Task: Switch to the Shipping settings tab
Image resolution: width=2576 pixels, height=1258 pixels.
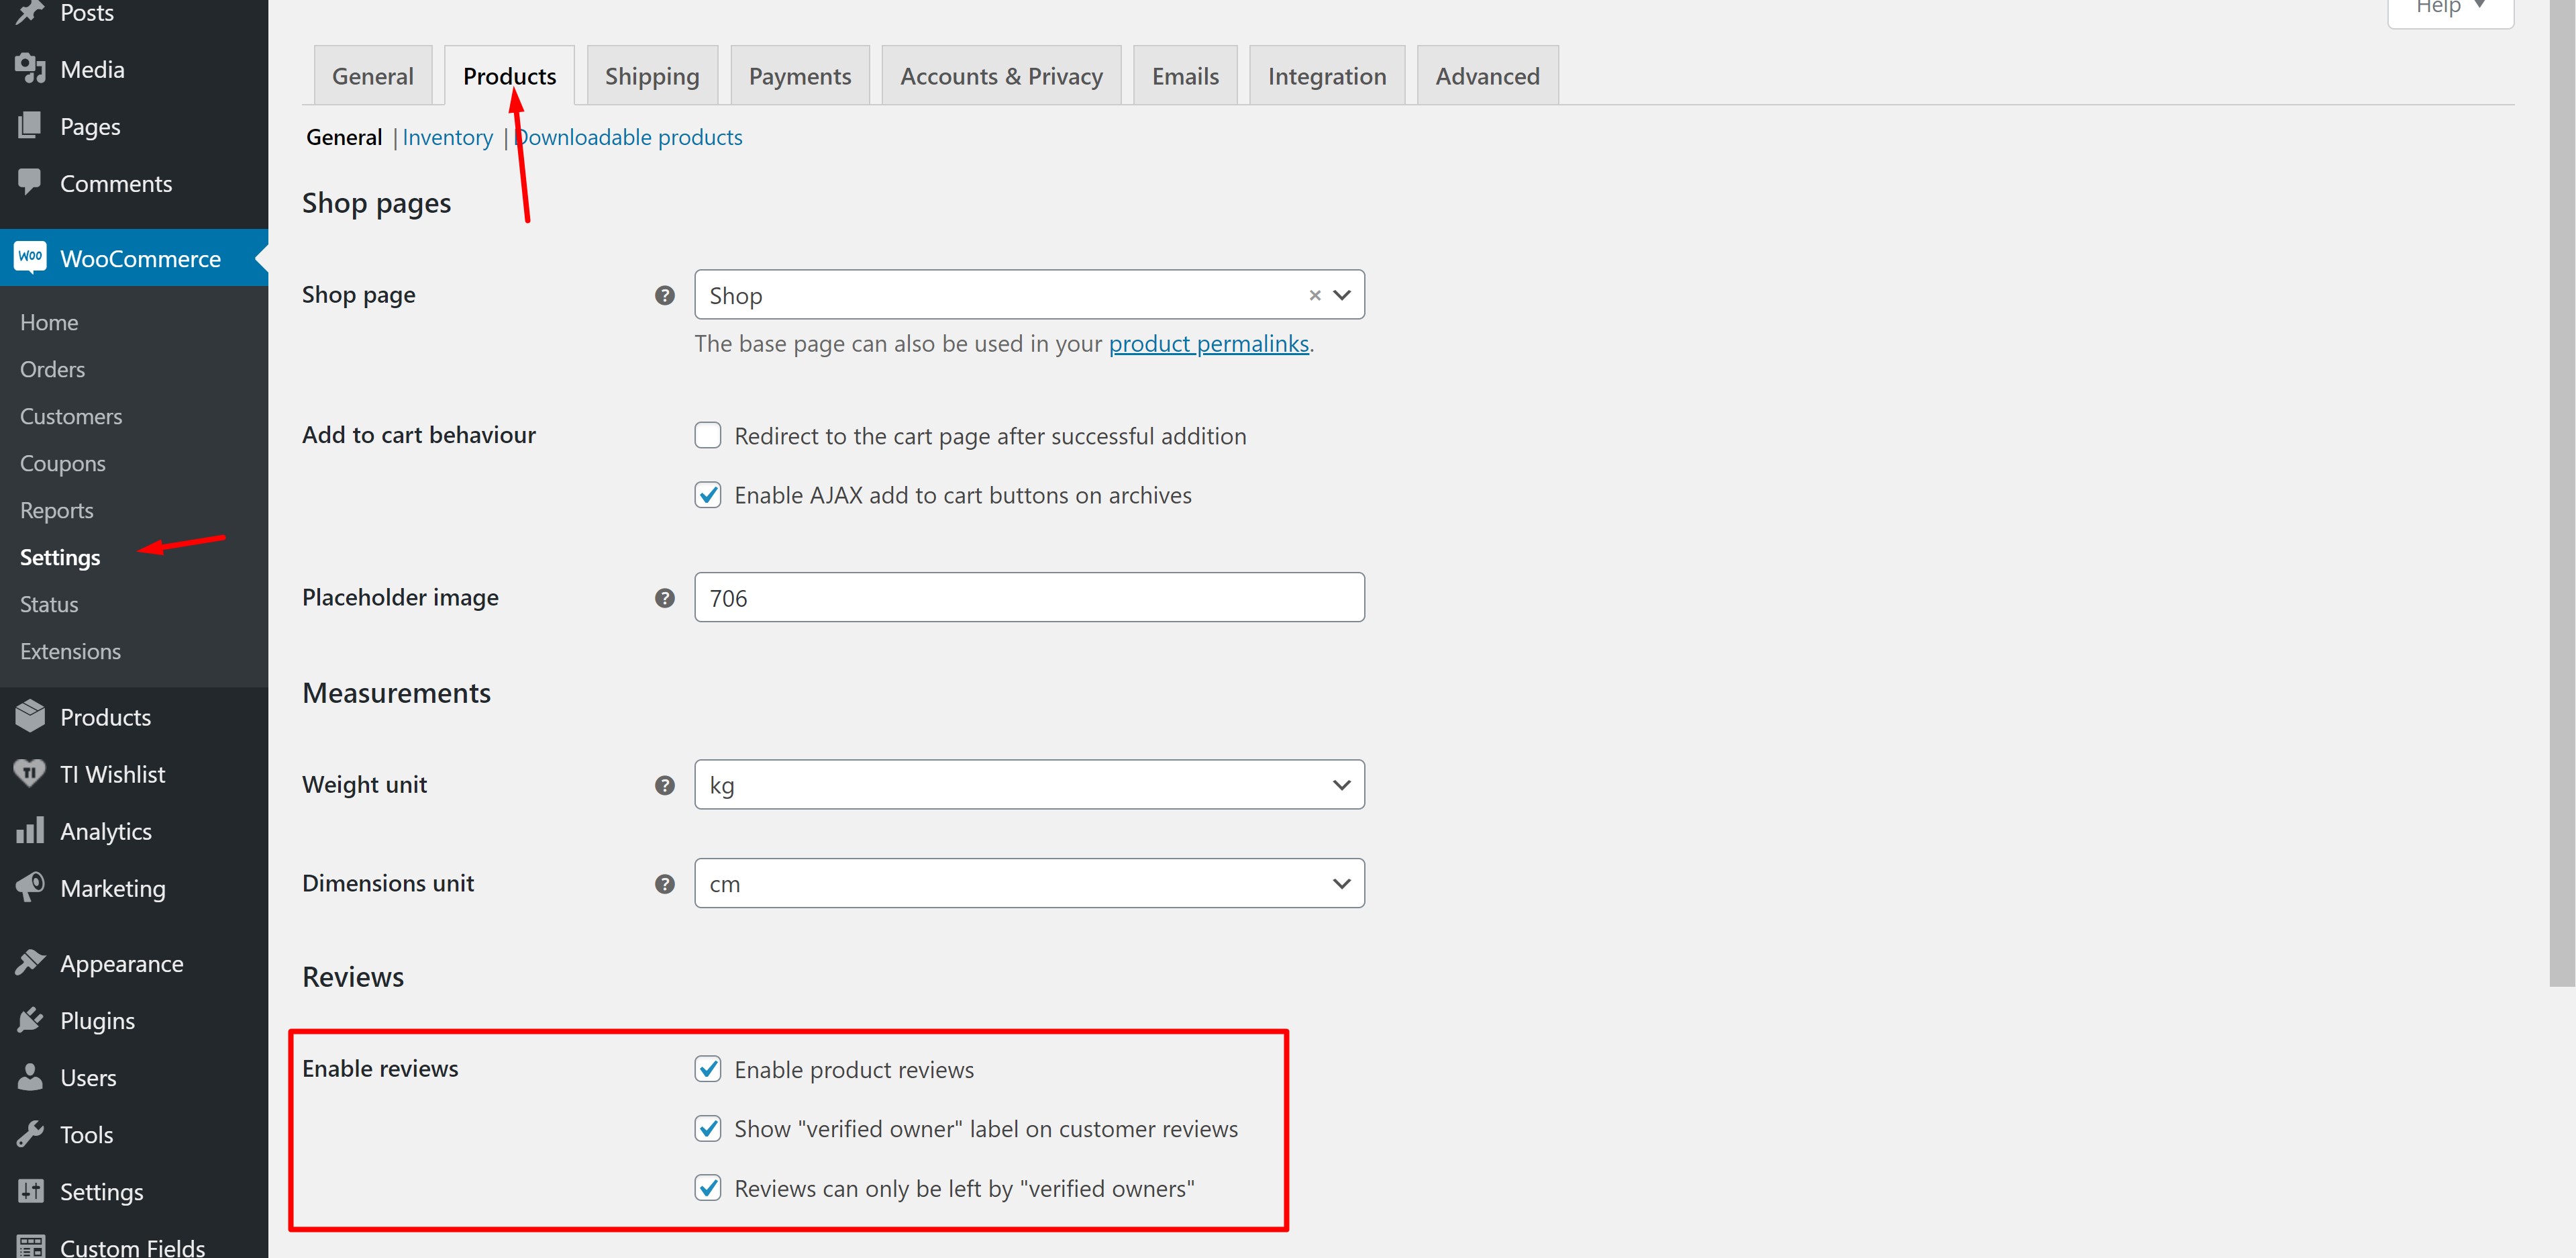Action: pyautogui.click(x=651, y=76)
